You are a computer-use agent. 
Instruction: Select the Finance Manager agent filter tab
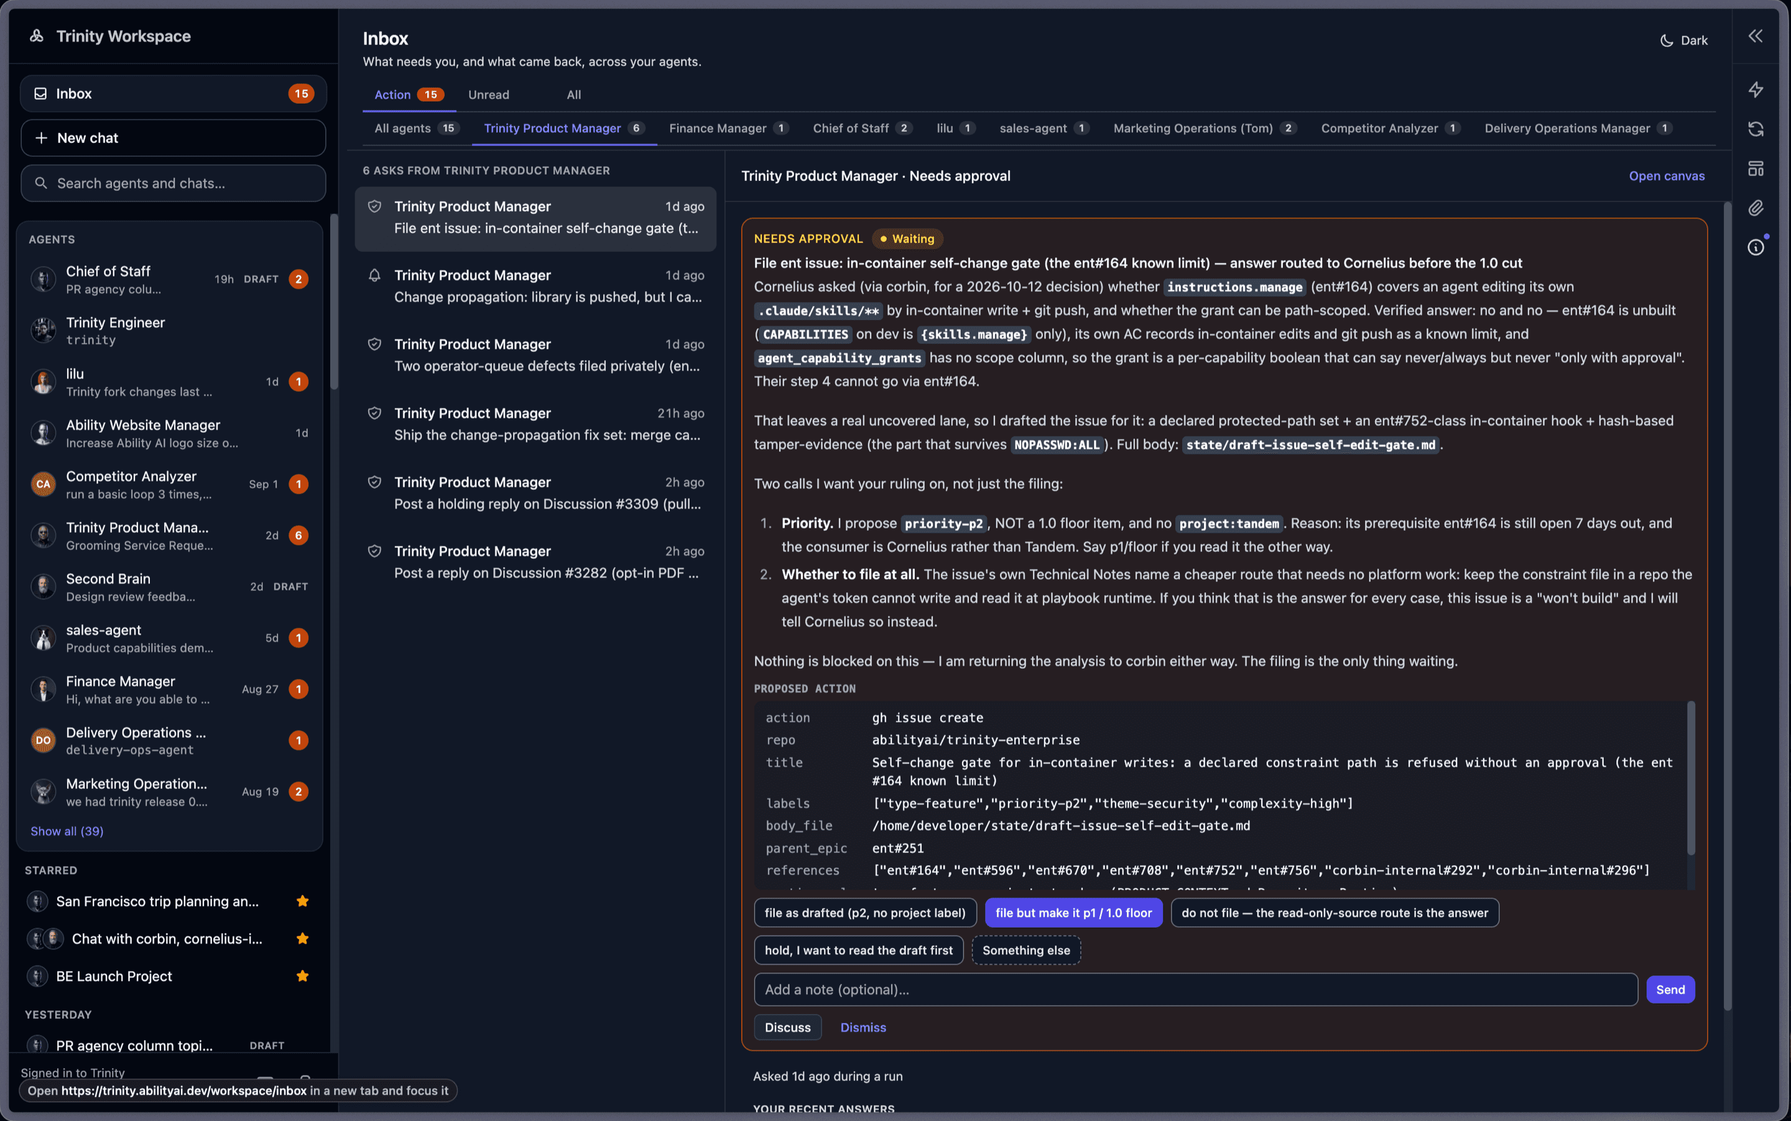pyautogui.click(x=728, y=128)
